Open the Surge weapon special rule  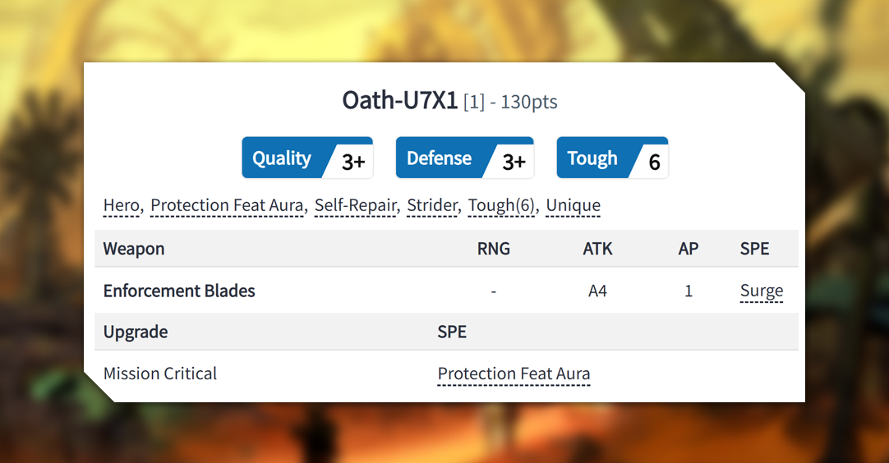pos(761,291)
